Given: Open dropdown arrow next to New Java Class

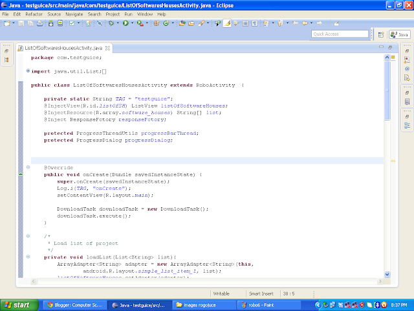Looking at the screenshot, I should click(173, 23).
